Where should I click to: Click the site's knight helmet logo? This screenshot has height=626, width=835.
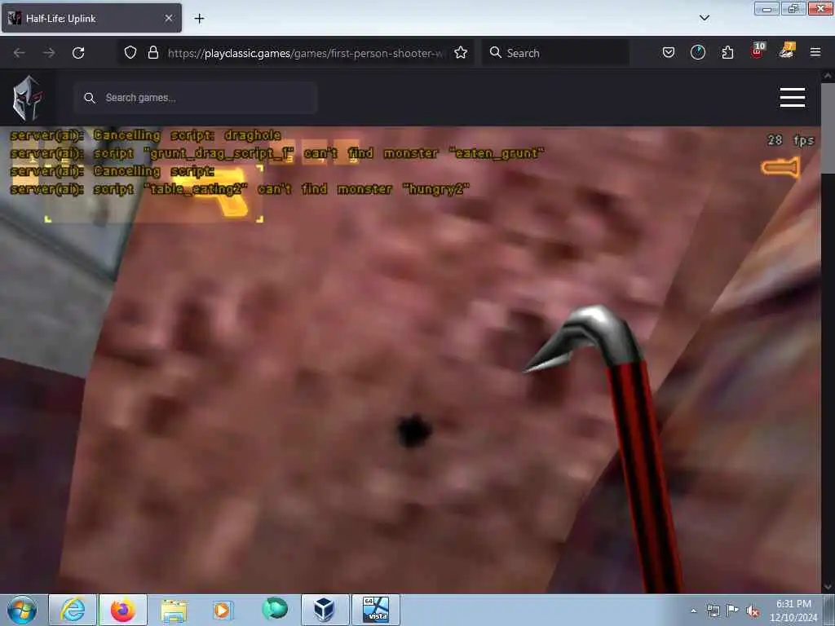pyautogui.click(x=28, y=98)
